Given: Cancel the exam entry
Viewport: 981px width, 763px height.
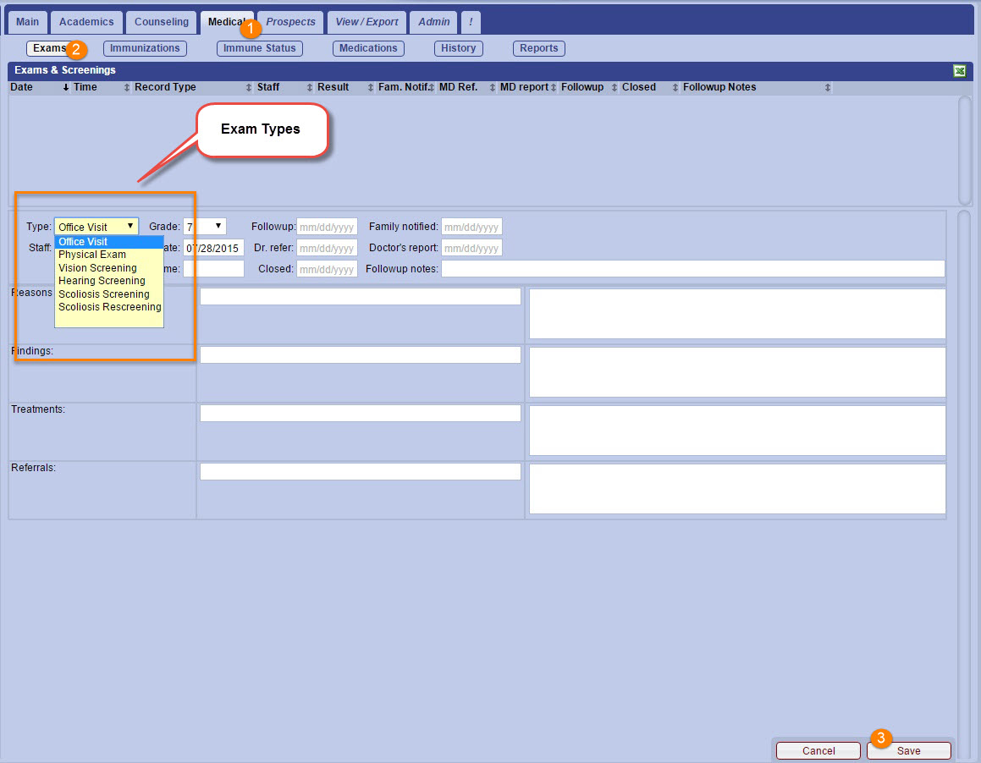Looking at the screenshot, I should [818, 750].
